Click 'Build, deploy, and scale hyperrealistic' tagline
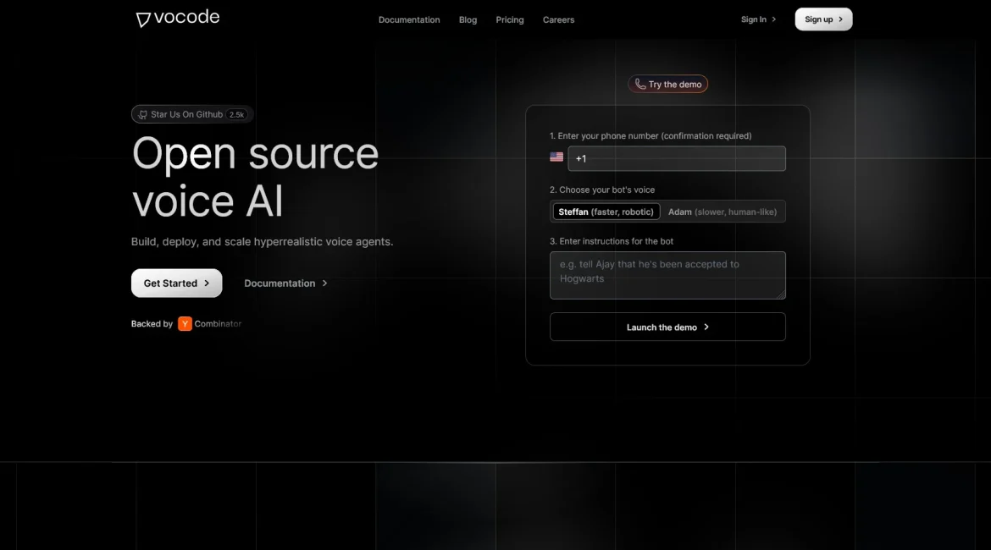 tap(262, 242)
